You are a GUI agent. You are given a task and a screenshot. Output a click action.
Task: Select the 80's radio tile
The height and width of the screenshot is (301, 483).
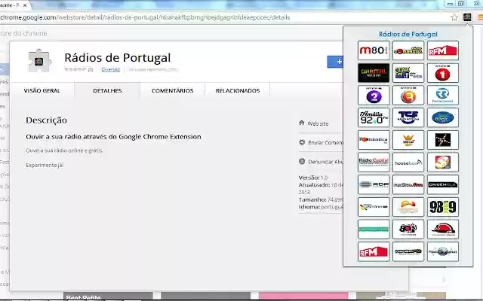pyautogui.click(x=408, y=229)
